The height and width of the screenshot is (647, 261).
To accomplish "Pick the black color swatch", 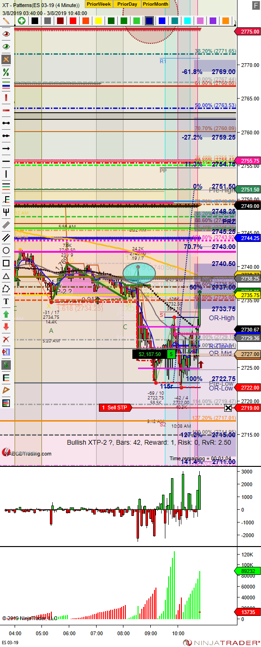I will click(x=34, y=21).
